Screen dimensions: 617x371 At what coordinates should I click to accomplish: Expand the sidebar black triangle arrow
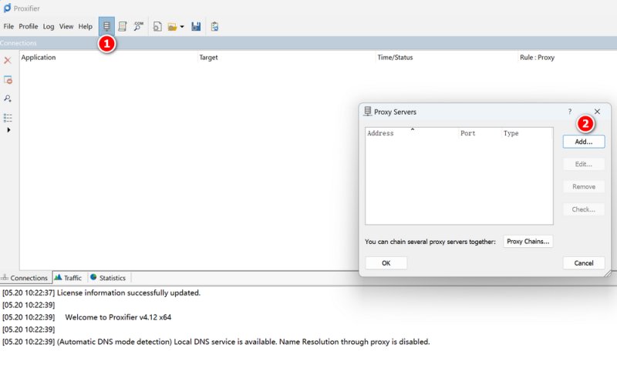[x=8, y=130]
